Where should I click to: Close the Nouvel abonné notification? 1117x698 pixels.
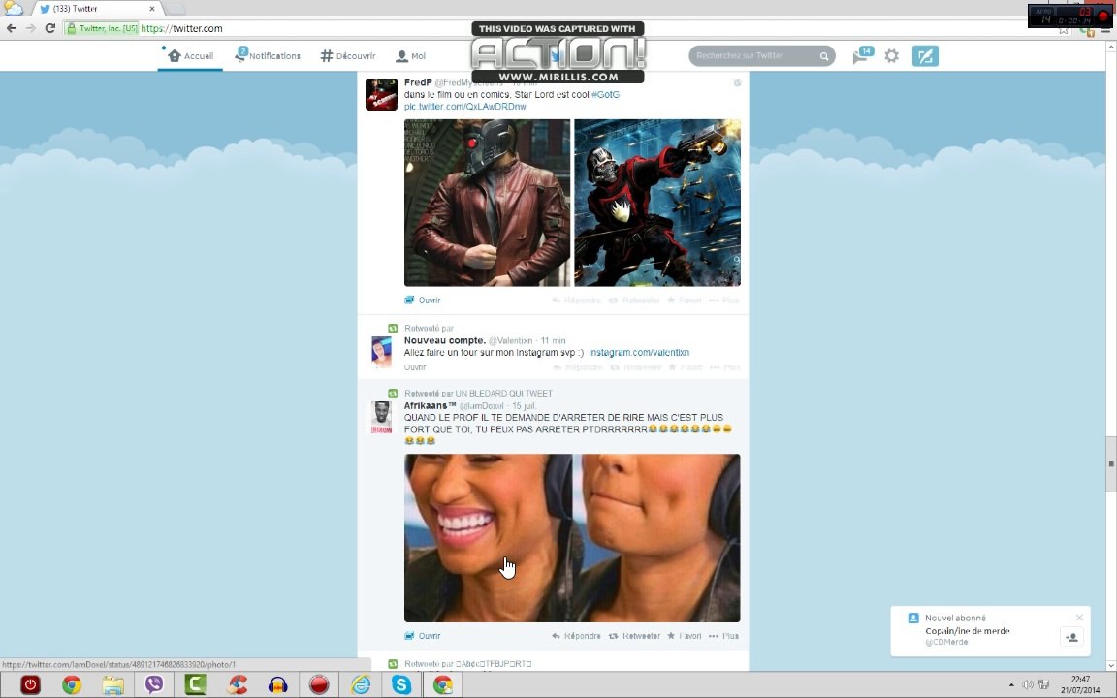(x=1079, y=618)
